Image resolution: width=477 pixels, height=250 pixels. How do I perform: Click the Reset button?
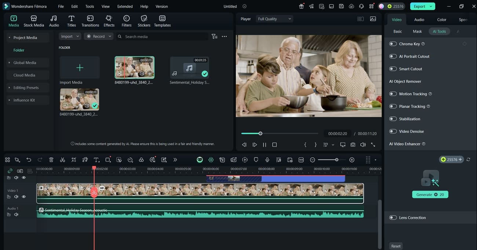click(x=396, y=246)
